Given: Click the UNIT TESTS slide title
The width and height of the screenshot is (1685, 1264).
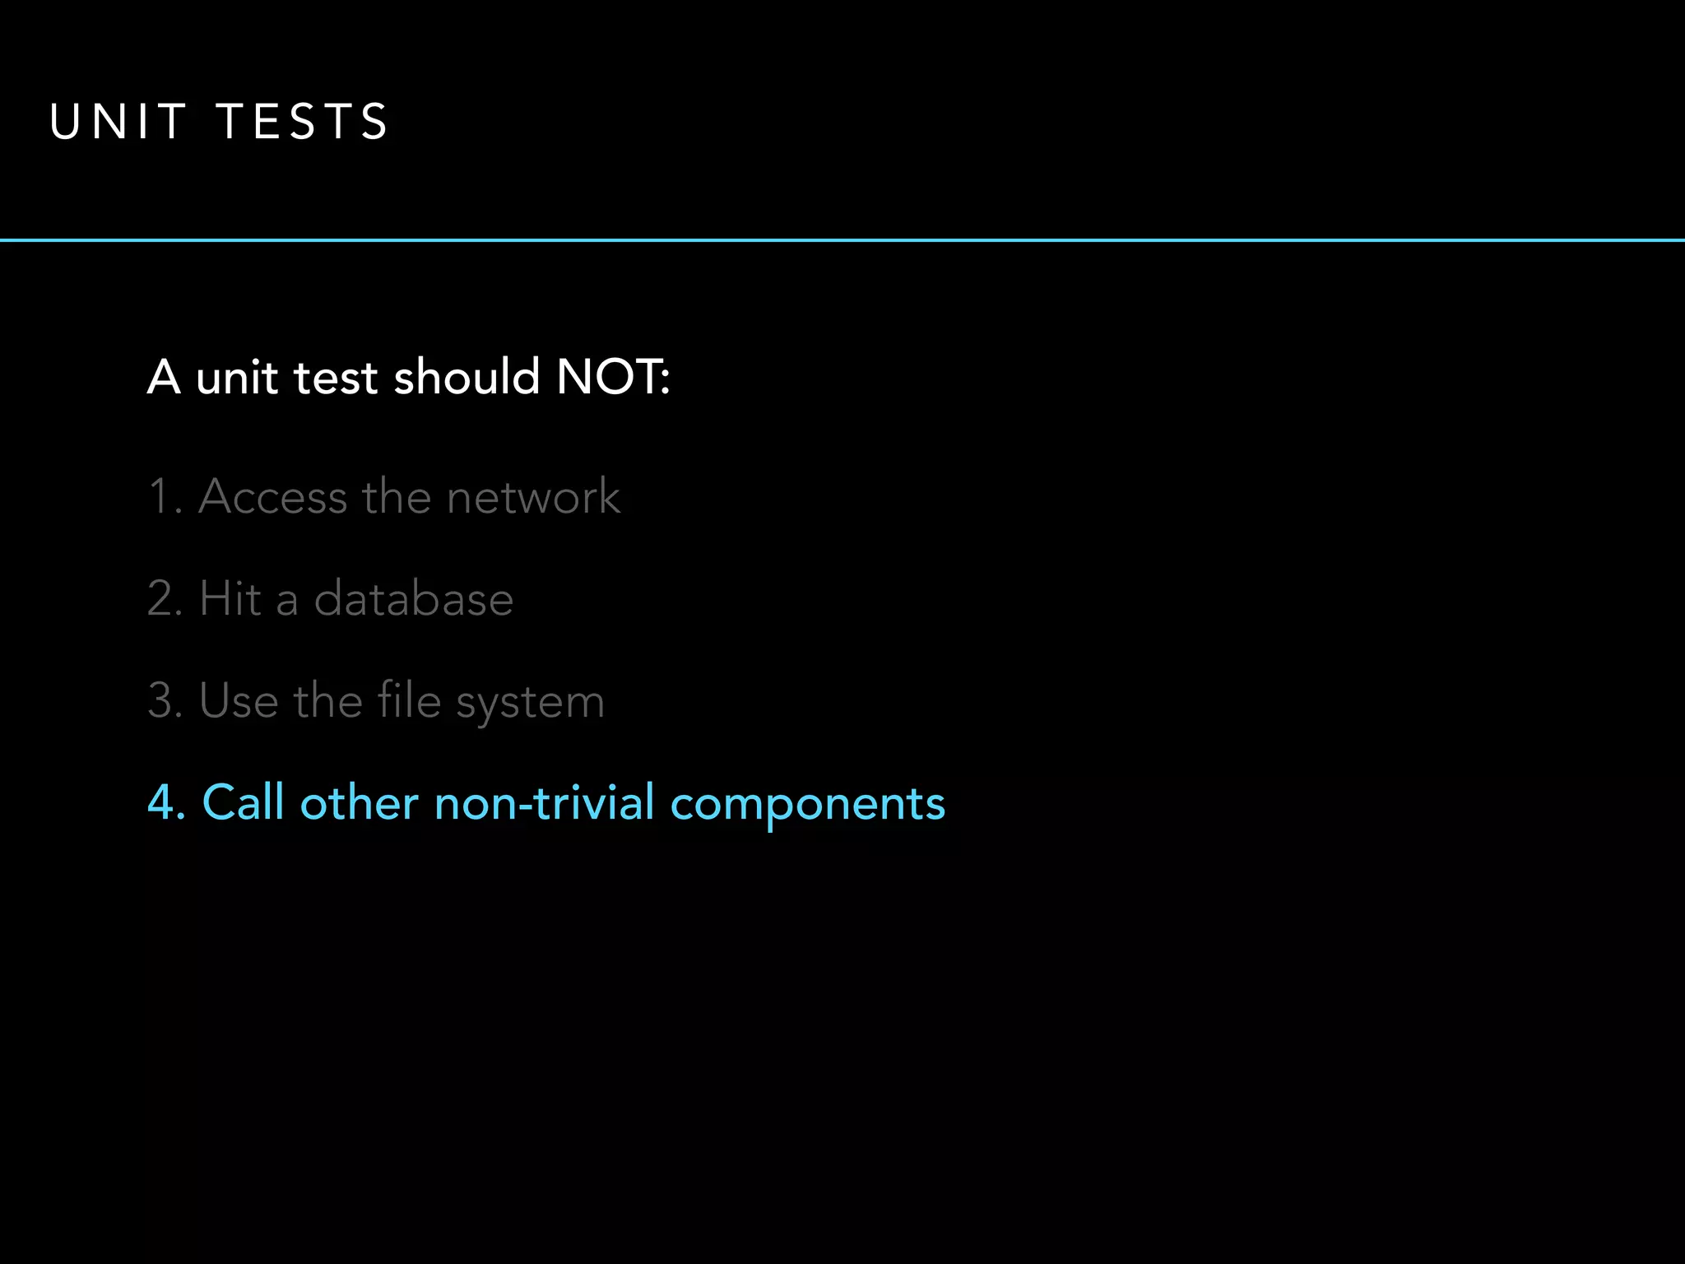Looking at the screenshot, I should pos(218,122).
